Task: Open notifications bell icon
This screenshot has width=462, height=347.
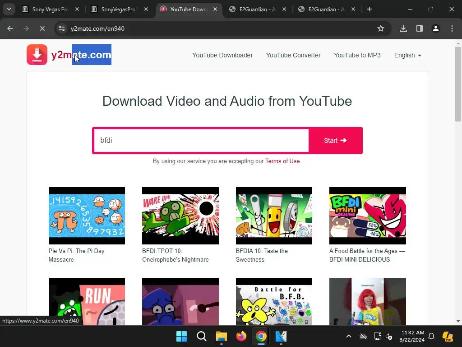Action: pos(431,336)
